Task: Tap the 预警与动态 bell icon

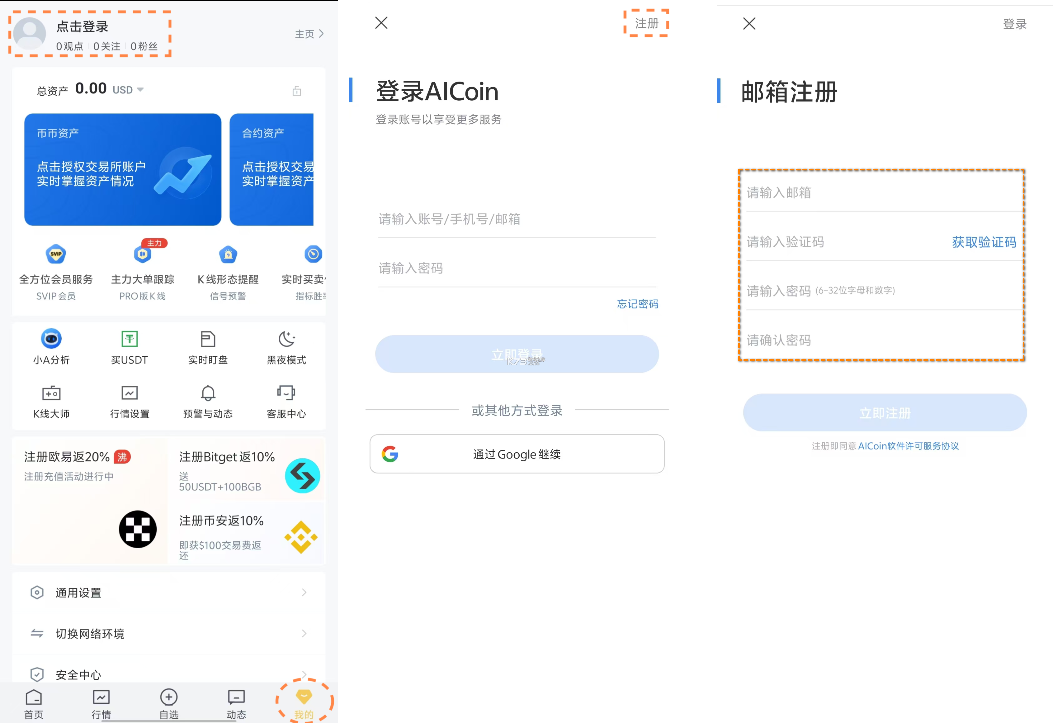Action: (208, 392)
